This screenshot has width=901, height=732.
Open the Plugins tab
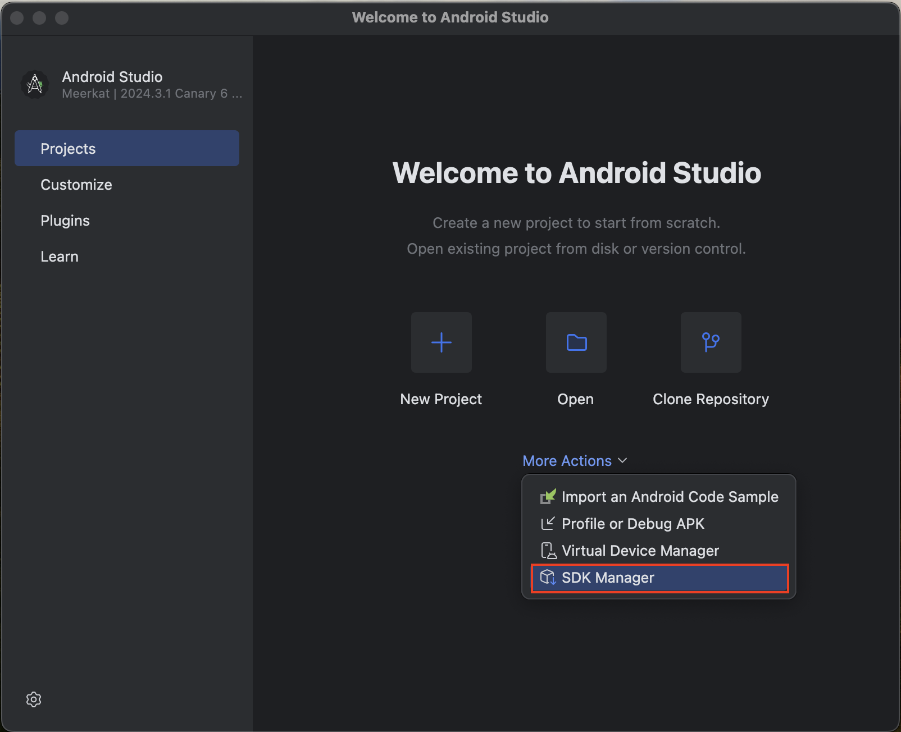coord(127,220)
